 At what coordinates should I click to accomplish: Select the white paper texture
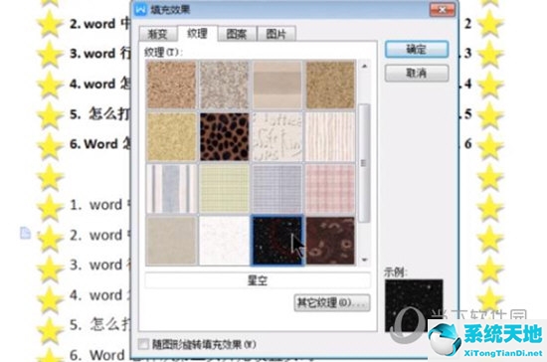[x=225, y=241]
